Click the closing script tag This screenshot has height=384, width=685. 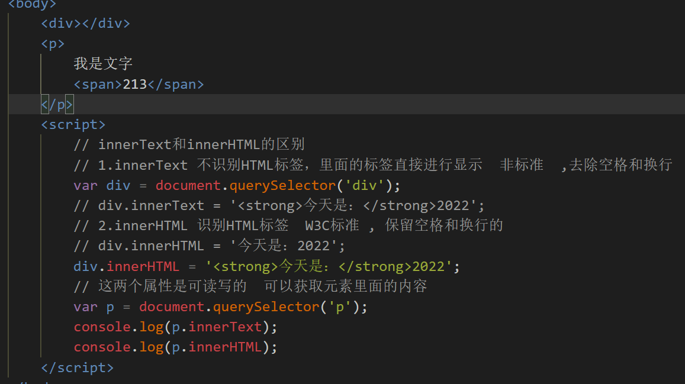click(x=78, y=367)
